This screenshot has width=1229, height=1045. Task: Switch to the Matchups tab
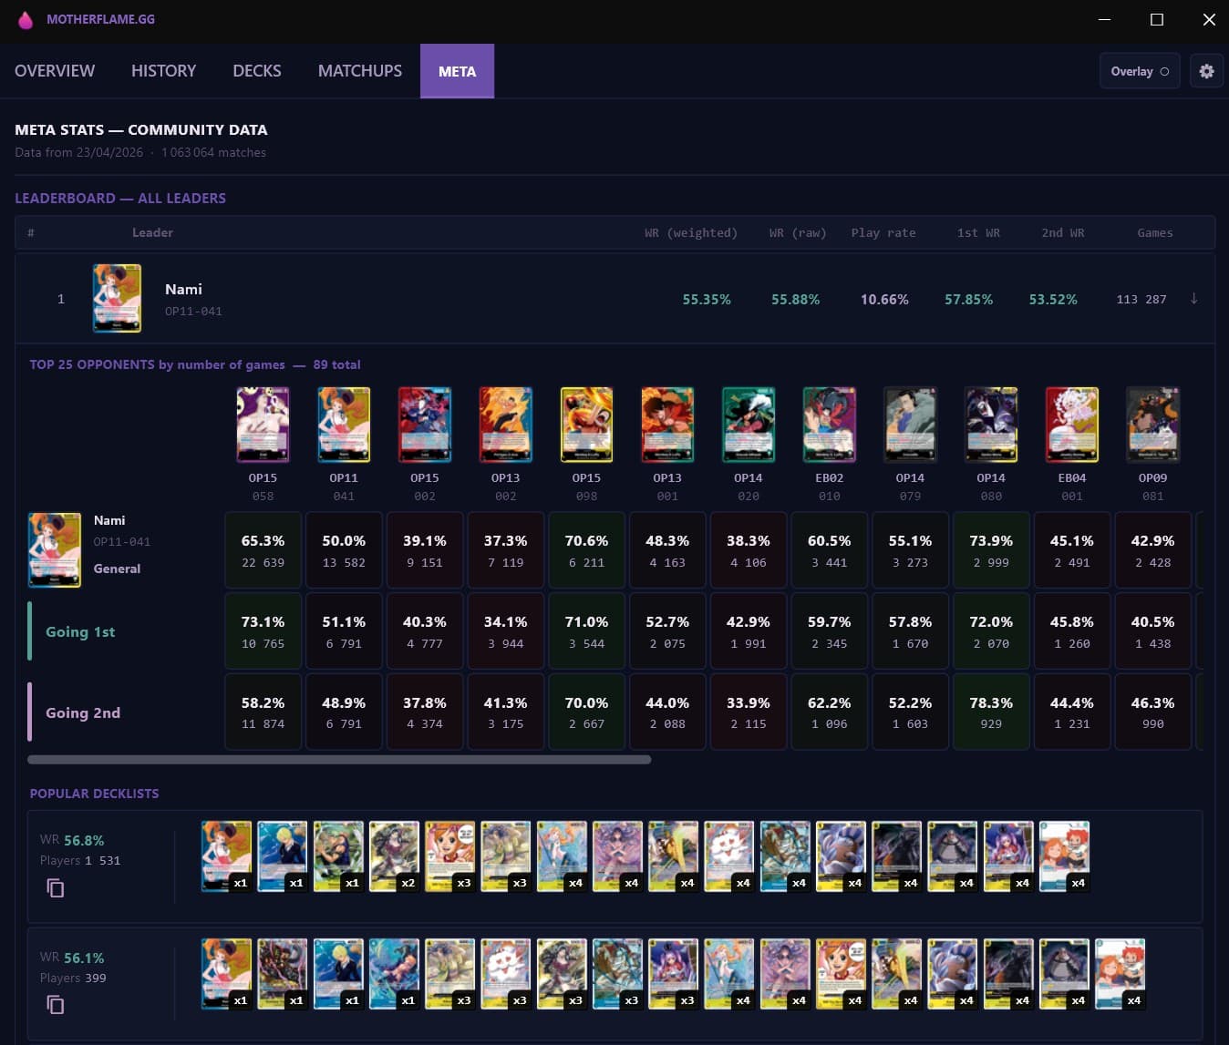point(359,71)
